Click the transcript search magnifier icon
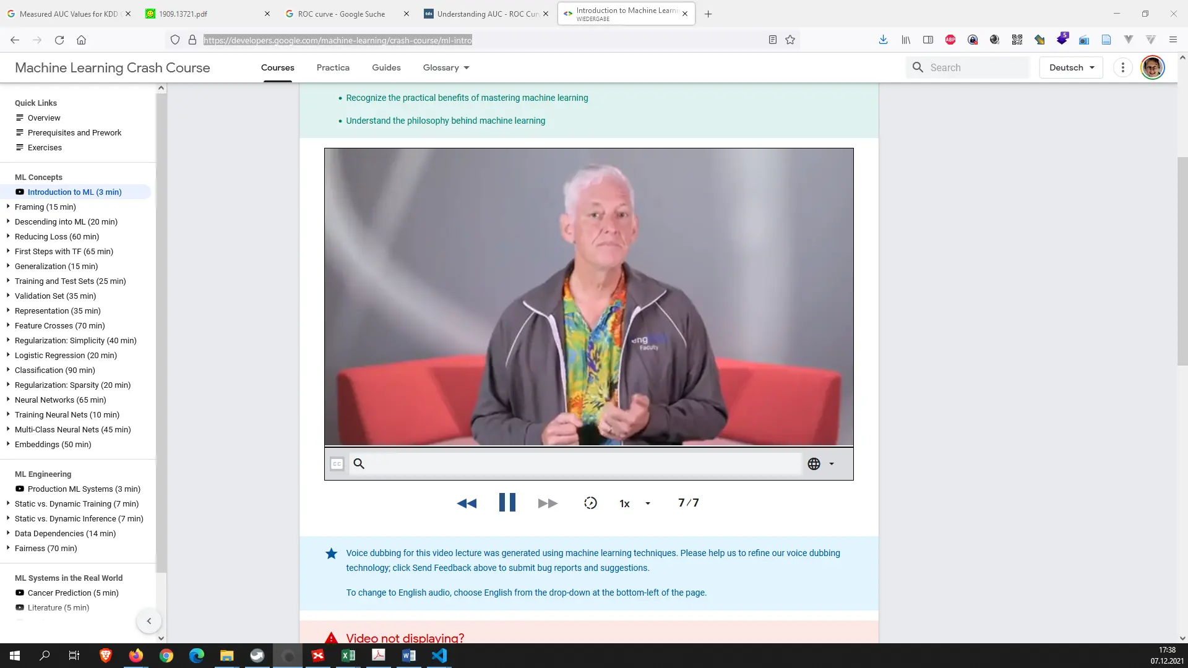Viewport: 1188px width, 668px height. coord(359,464)
